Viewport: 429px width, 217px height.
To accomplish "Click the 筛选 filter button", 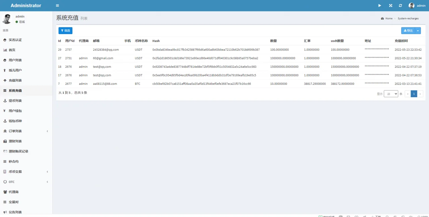I will coord(65,31).
